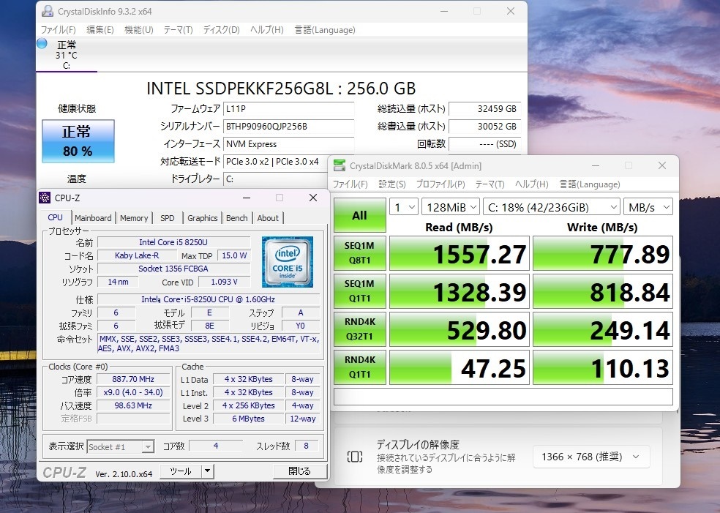The width and height of the screenshot is (720, 513).
Task: Click total host reads value 32459 GB
Action: pyautogui.click(x=484, y=109)
